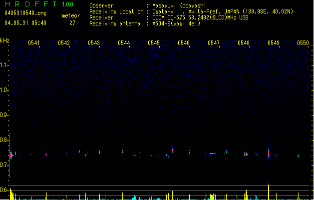This screenshot has height=200, width=314.
Task: Select the A504HB(yagi 4el) antenna text
Action: click(x=176, y=23)
